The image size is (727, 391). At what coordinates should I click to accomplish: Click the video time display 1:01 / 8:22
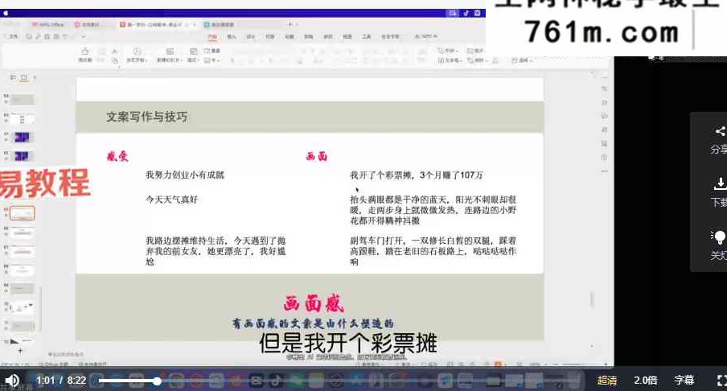[61, 381]
